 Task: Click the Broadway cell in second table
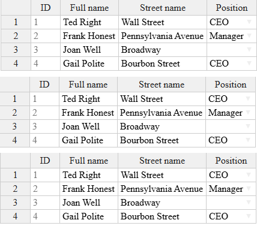(x=162, y=126)
